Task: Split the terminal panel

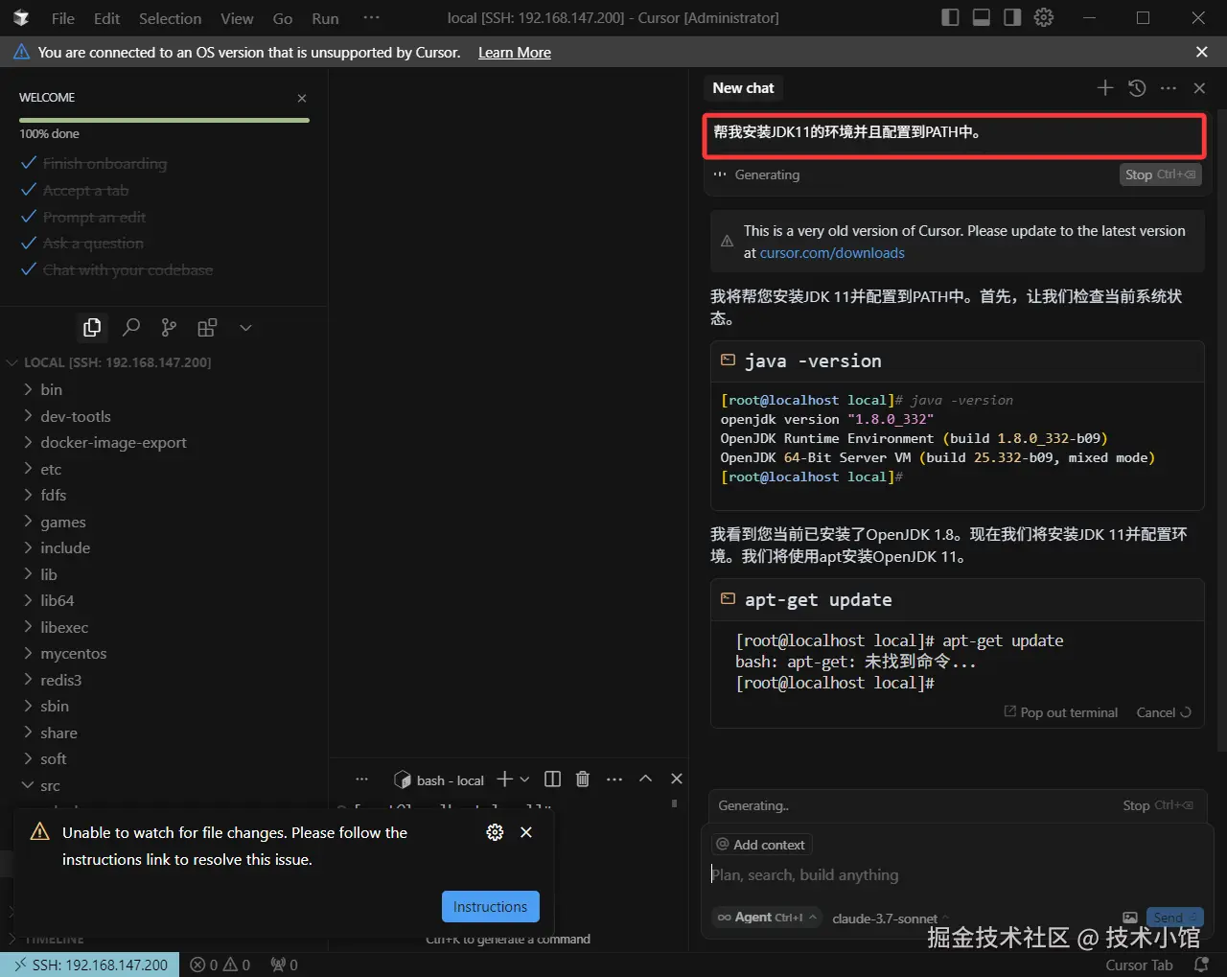Action: [552, 779]
